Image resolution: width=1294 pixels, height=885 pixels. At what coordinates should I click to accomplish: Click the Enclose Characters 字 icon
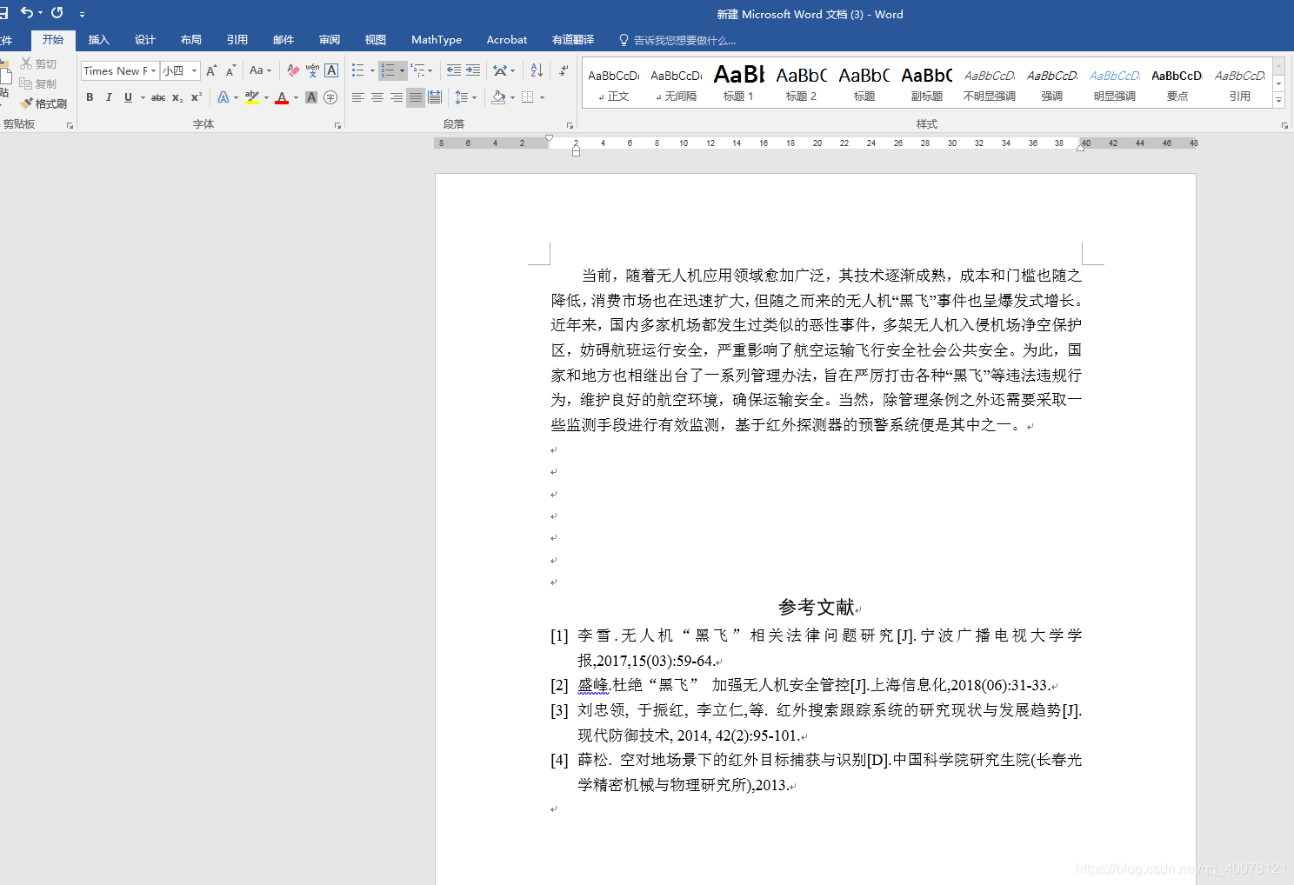[x=330, y=97]
